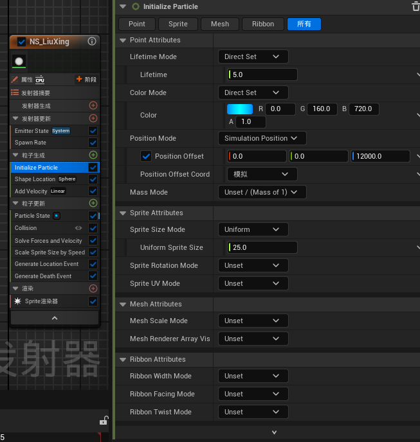Click the emitter thumbnail sphere icon
The image size is (420, 442).
click(19, 61)
